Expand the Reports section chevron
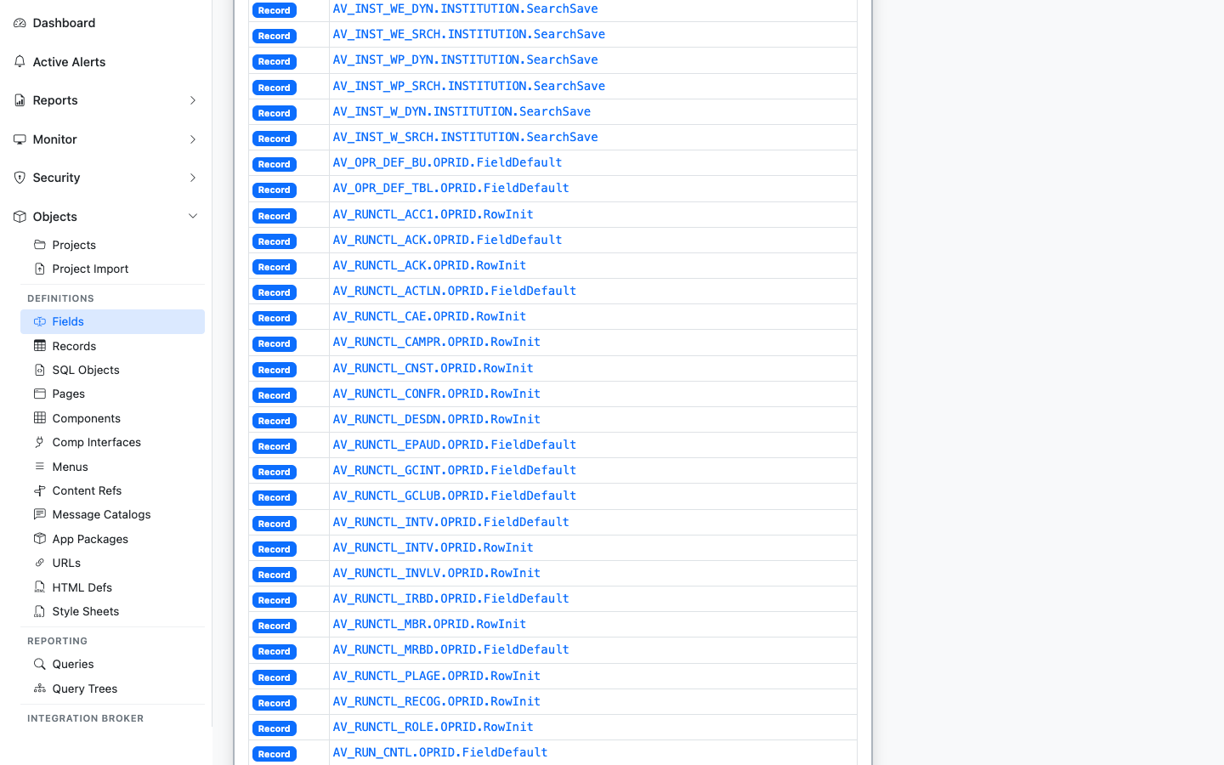 tap(193, 100)
